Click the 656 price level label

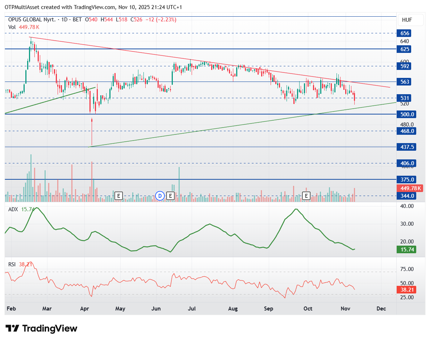(405, 33)
